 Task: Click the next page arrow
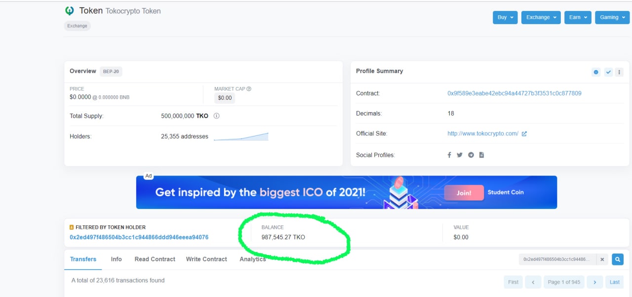point(595,282)
